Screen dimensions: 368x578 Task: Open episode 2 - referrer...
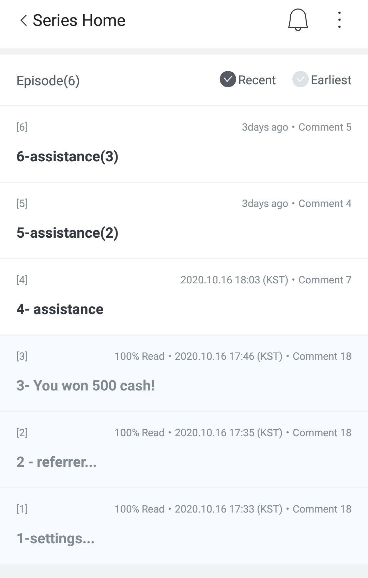pos(57,462)
